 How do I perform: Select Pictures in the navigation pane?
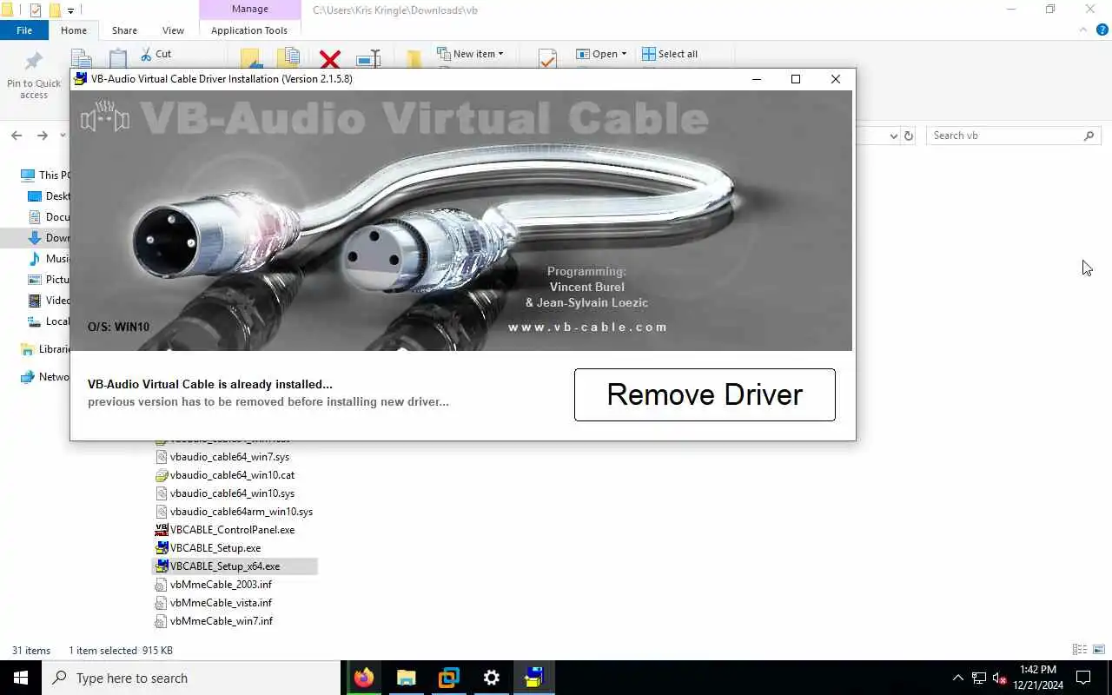point(49,279)
